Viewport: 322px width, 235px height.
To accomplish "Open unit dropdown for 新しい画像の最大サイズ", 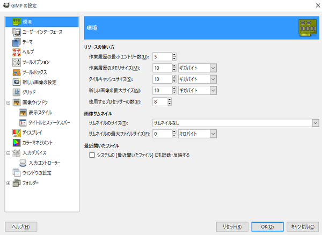I will click(213, 91).
